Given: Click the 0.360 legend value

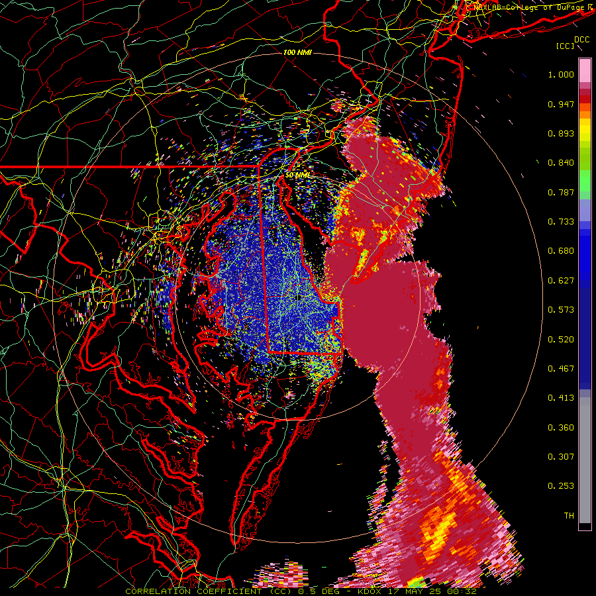Looking at the screenshot, I should click(x=561, y=428).
